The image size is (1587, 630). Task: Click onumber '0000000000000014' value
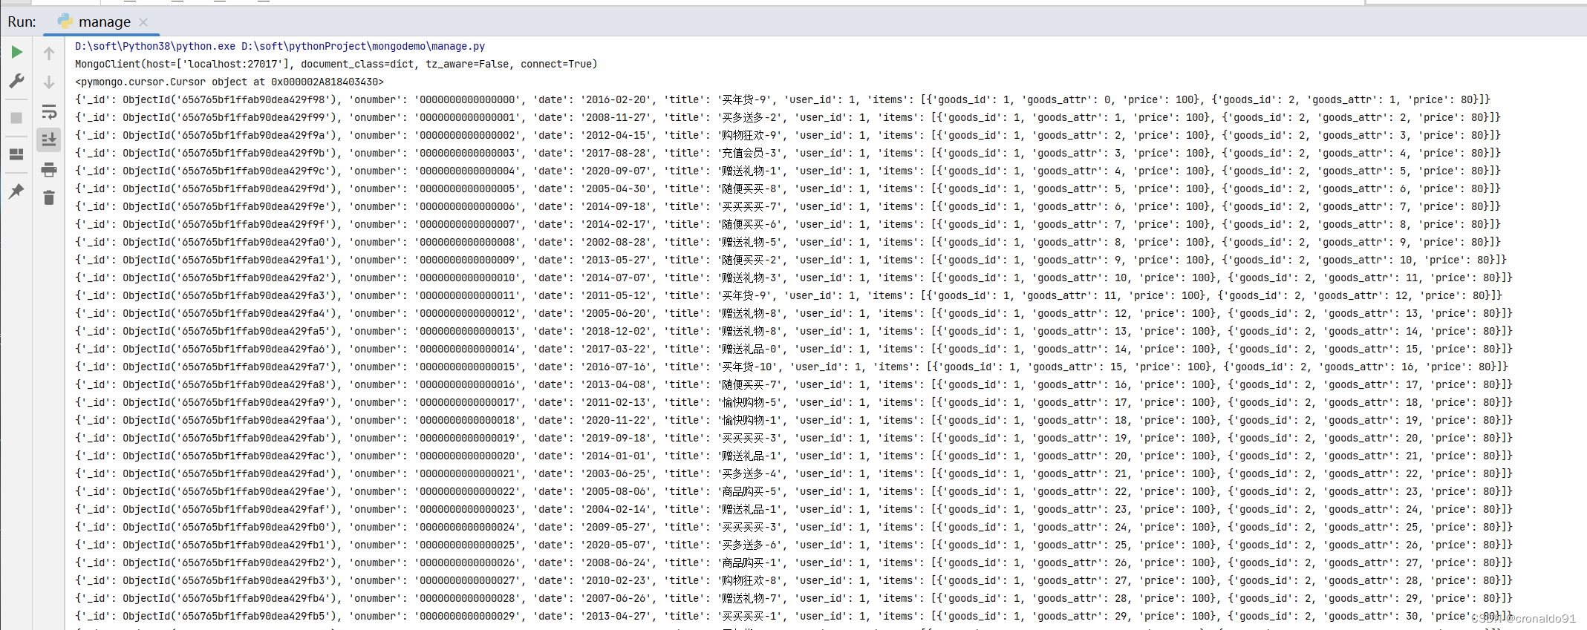pyautogui.click(x=468, y=349)
